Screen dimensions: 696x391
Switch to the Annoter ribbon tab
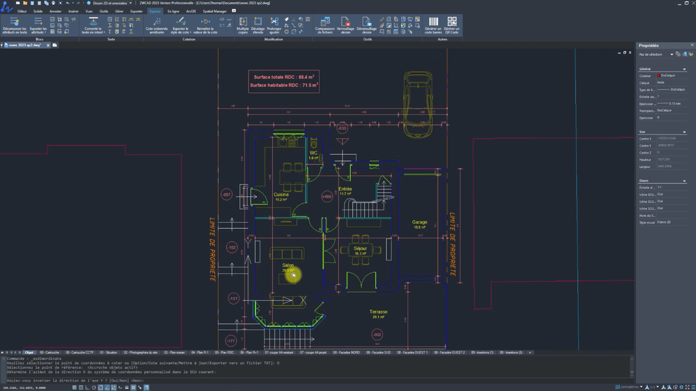(x=55, y=11)
